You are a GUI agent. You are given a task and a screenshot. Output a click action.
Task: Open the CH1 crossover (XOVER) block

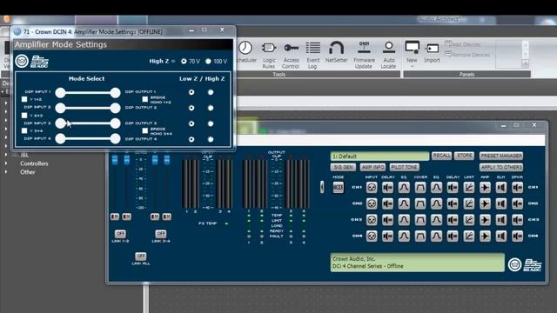420,188
